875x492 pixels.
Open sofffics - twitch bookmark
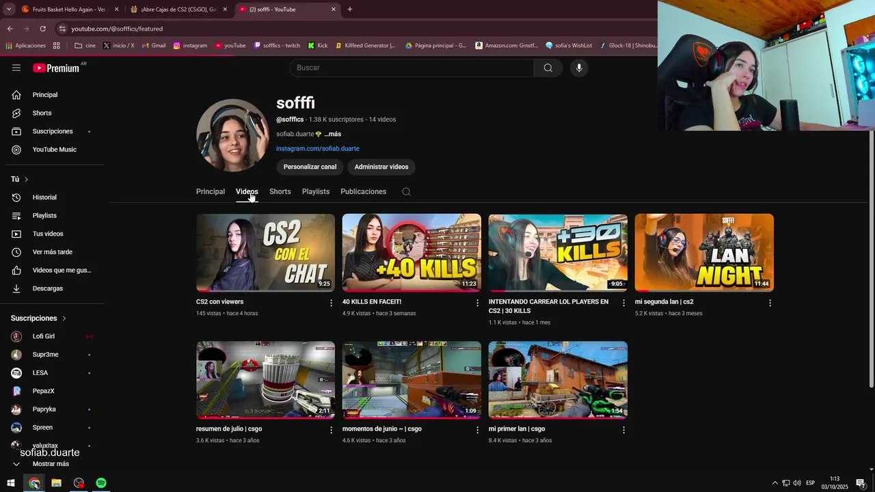tap(277, 46)
